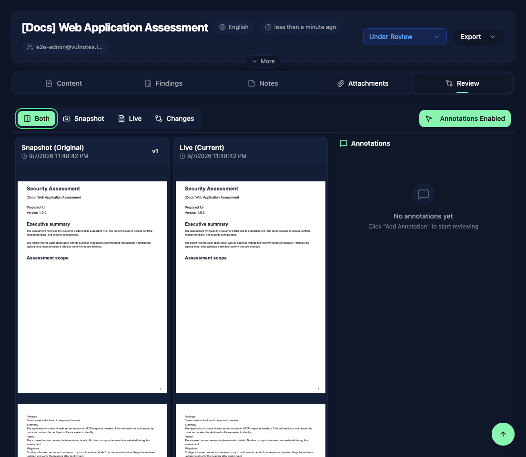
Task: Click the Annotations panel speech-bubble icon
Action: pos(343,143)
